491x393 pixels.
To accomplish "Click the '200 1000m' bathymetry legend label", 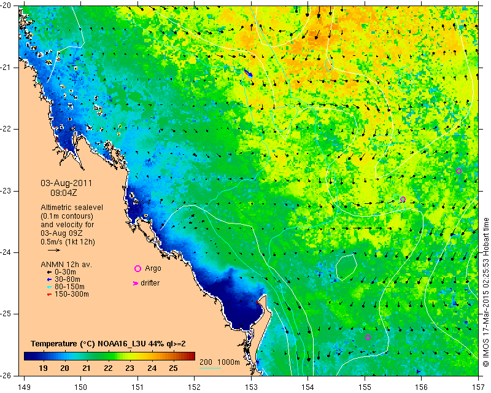I will pos(220,362).
